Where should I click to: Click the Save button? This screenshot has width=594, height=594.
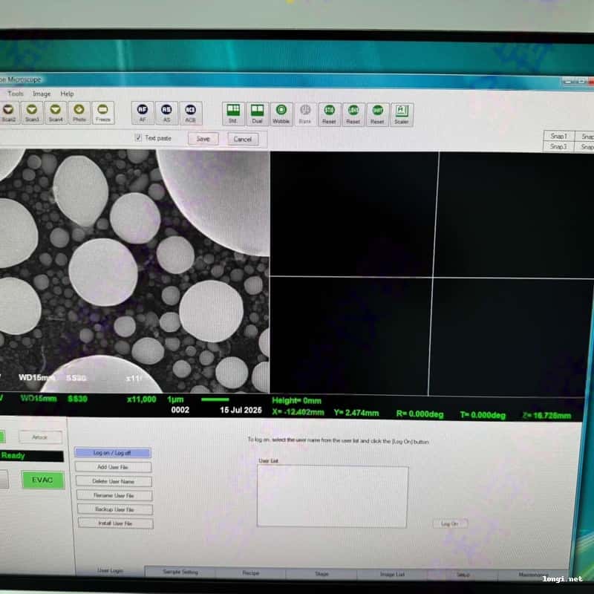pyautogui.click(x=203, y=139)
